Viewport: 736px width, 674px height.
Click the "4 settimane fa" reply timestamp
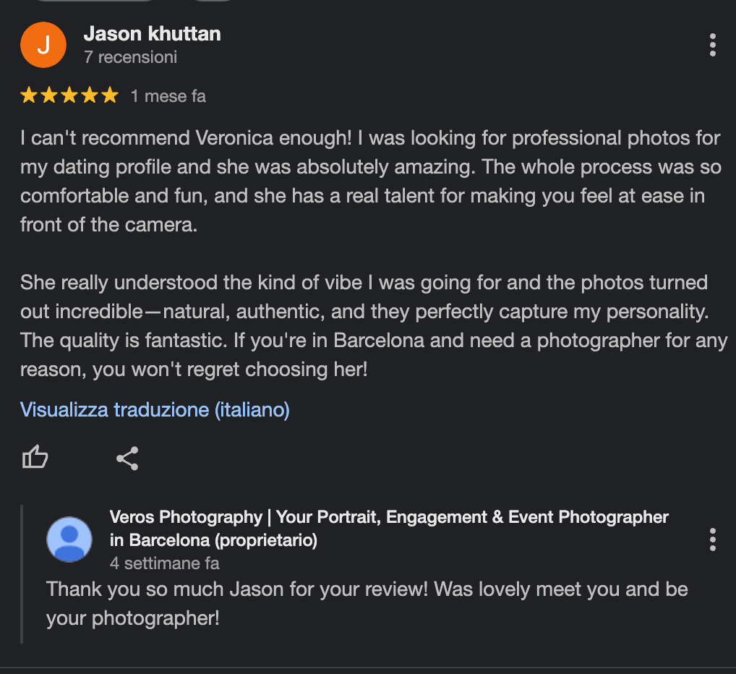coord(164,563)
